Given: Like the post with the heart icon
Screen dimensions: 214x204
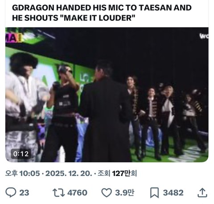Looking at the screenshot, I should [x=107, y=192].
